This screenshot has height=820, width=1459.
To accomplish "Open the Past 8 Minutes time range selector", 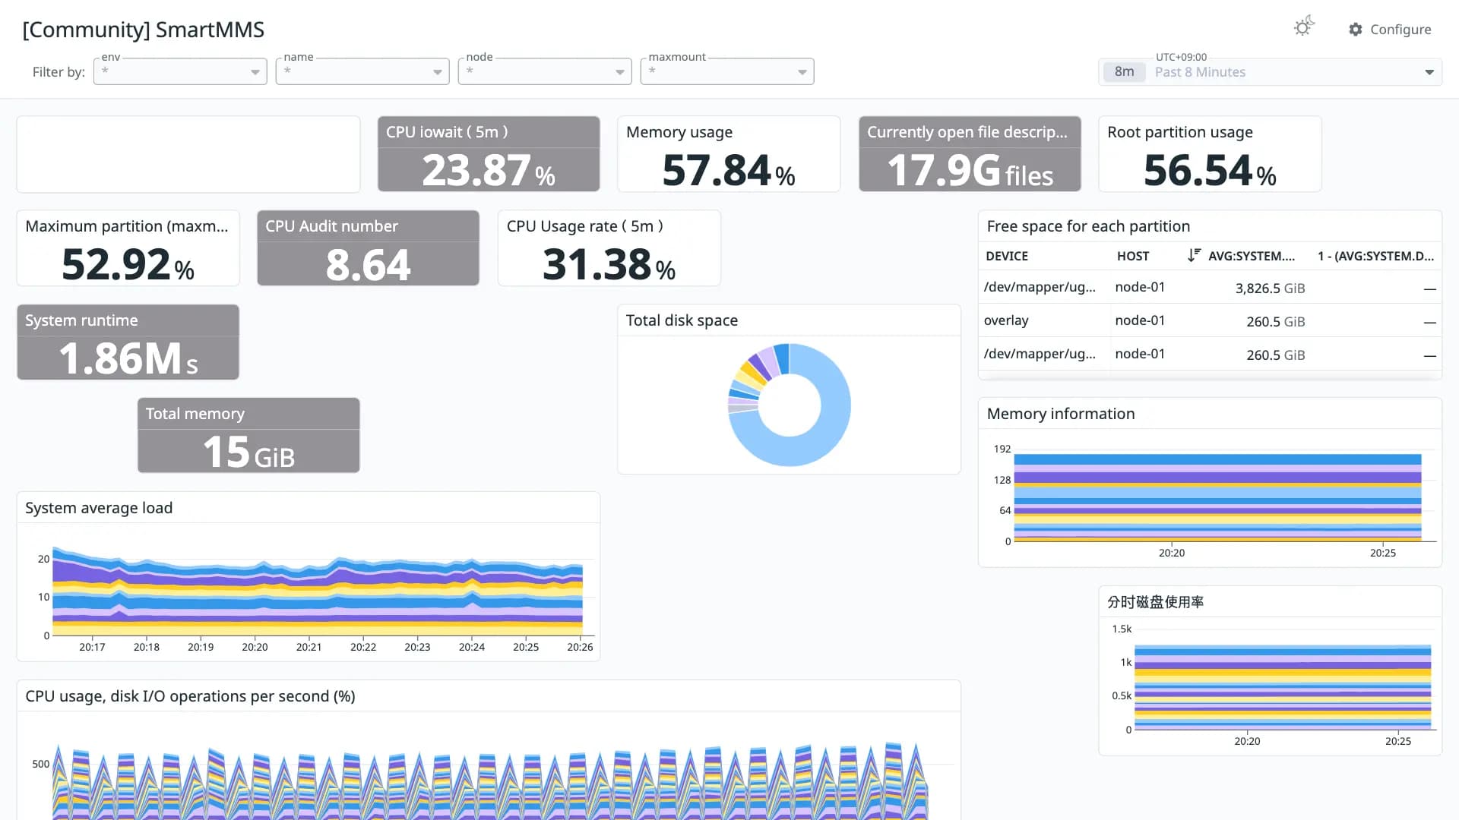I will coord(1270,71).
